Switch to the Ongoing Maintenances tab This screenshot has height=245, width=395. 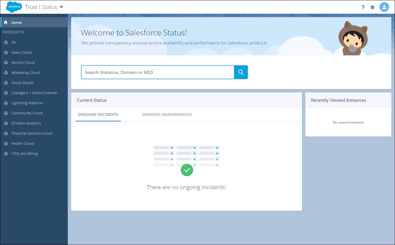(x=167, y=115)
